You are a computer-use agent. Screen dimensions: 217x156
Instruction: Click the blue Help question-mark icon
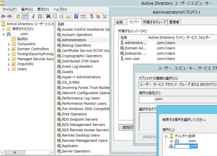(76, 16)
